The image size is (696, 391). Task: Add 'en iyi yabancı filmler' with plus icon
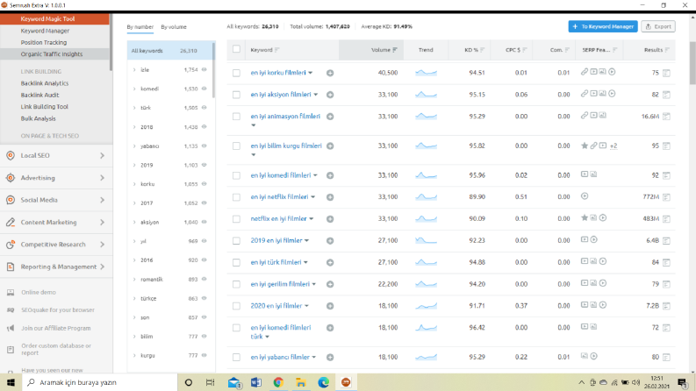click(330, 358)
